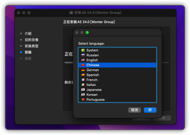Pick Italian in the language list

point(117,85)
